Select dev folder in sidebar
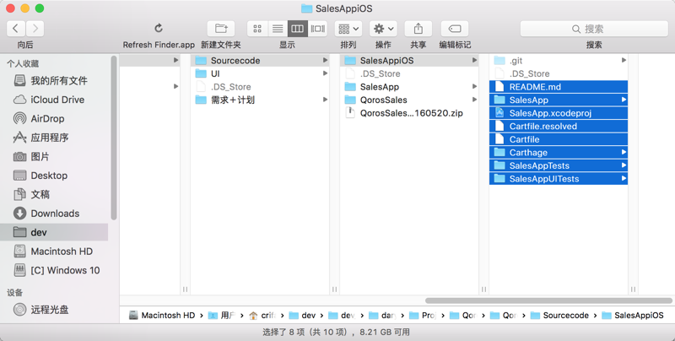 (54, 232)
